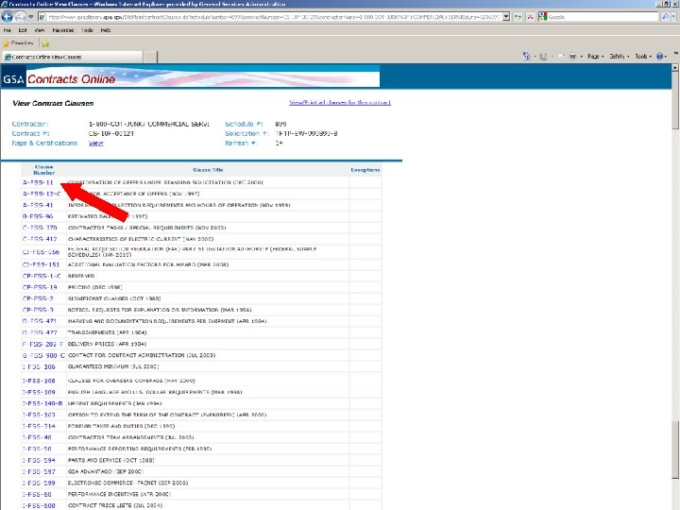
Task: Open the Print options dropdown arrow
Action: pos(581,57)
